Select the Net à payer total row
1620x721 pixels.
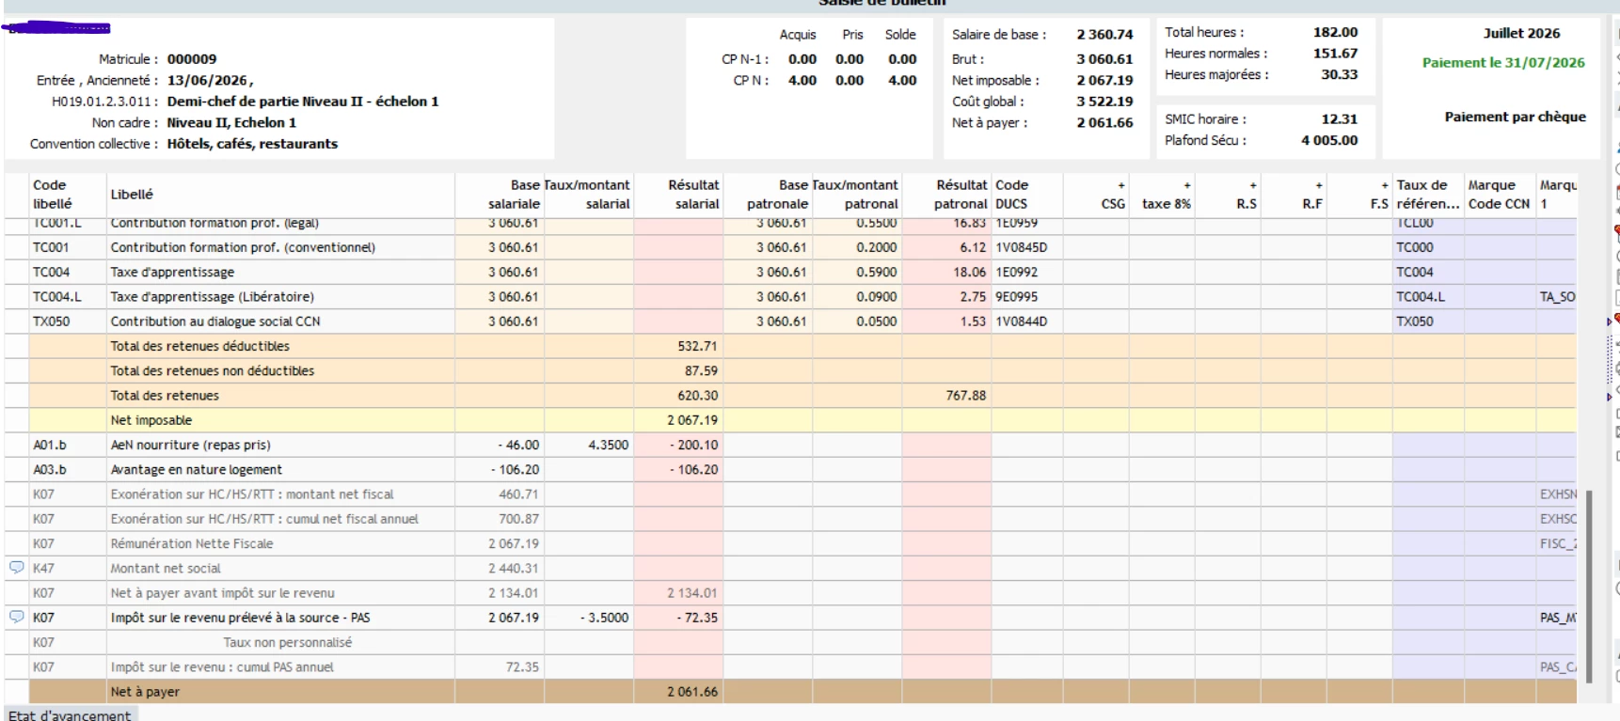(790, 692)
